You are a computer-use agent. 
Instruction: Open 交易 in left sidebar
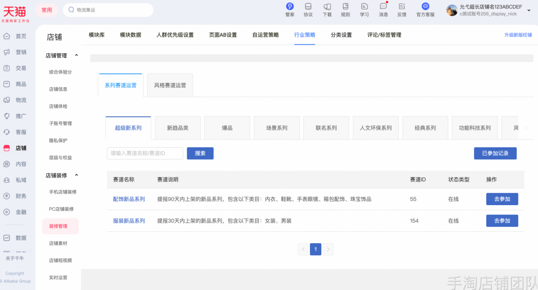15,68
